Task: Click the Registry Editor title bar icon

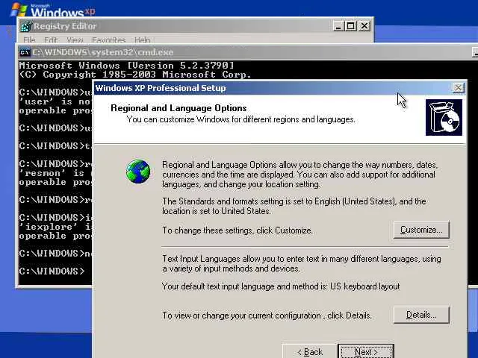Action: click(26, 26)
